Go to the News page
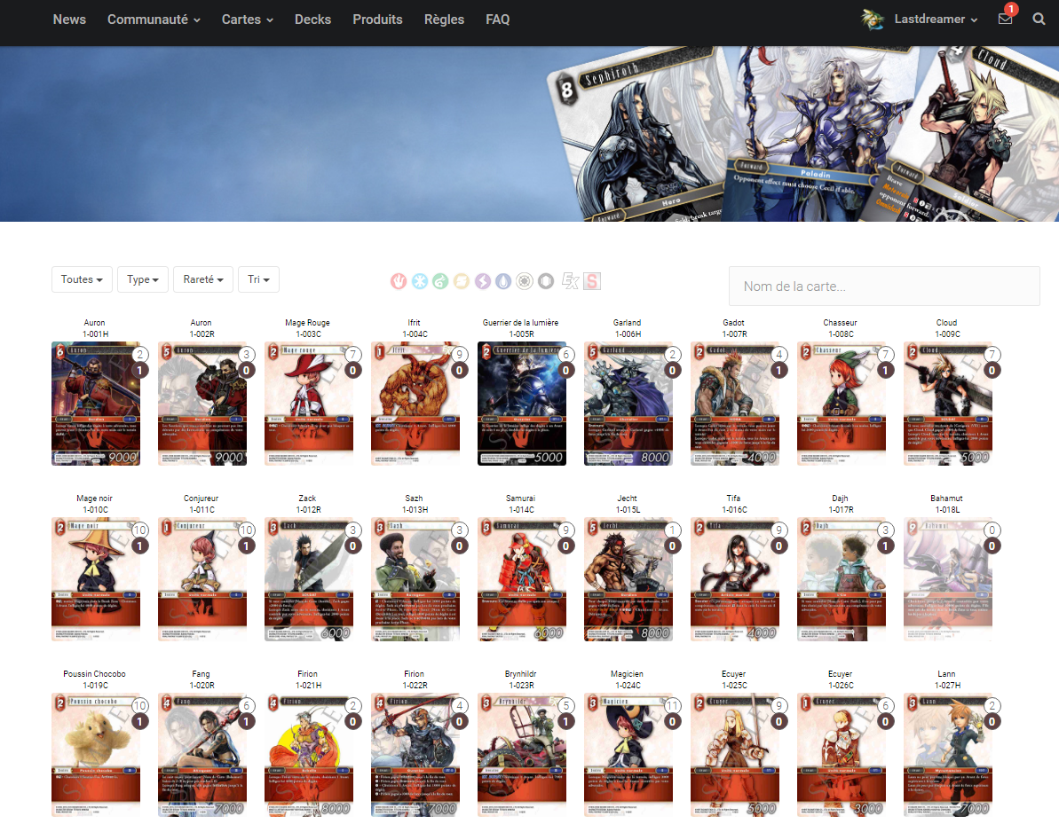 (69, 20)
